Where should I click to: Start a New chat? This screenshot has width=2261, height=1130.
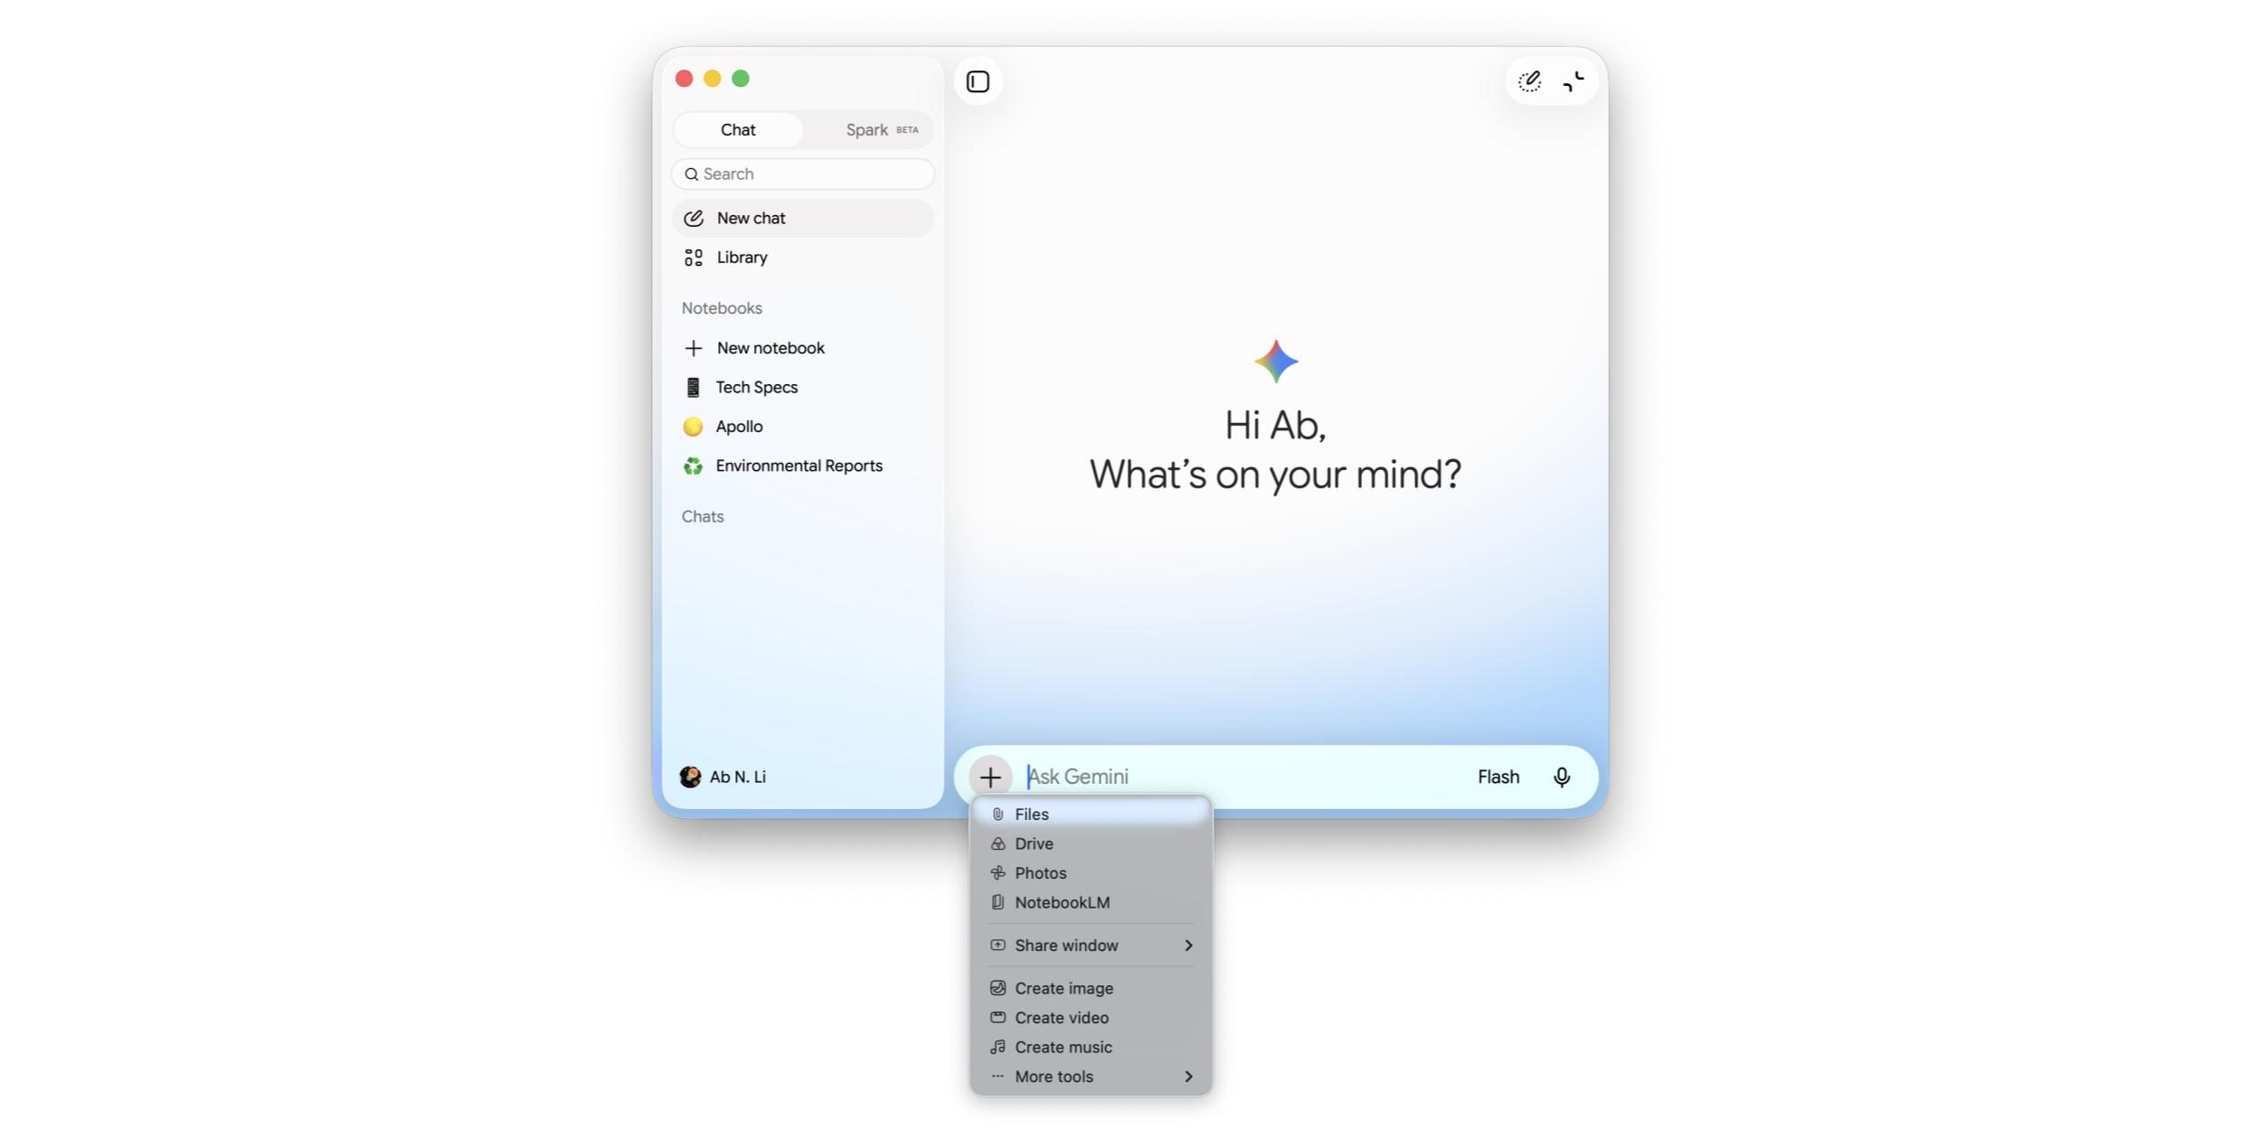pyautogui.click(x=803, y=219)
